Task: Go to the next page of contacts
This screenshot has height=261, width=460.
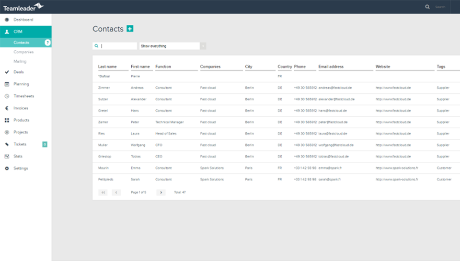Action: [161, 192]
